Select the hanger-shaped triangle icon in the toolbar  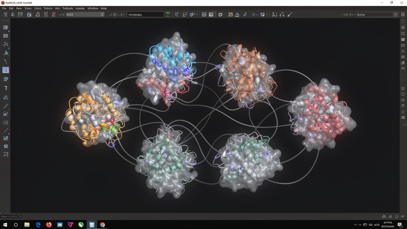pos(237,15)
